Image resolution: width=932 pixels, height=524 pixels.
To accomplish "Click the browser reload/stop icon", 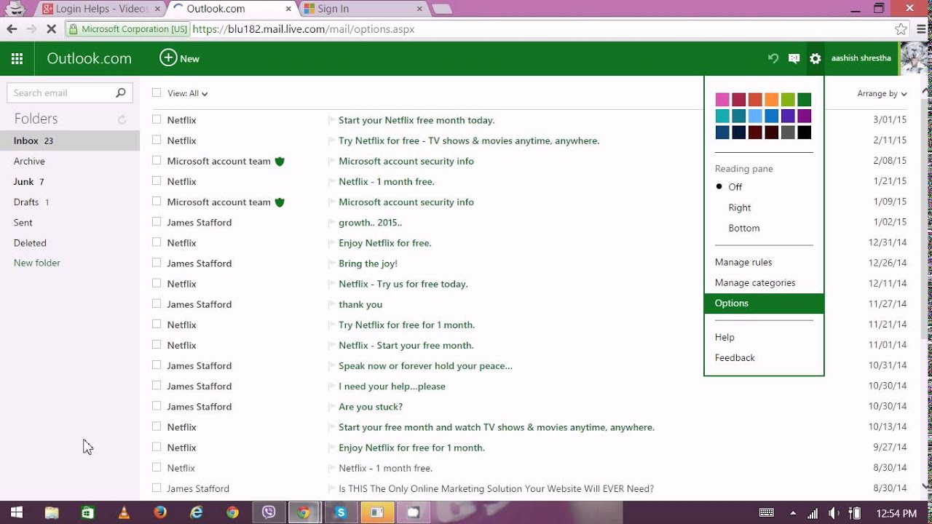I will [51, 29].
